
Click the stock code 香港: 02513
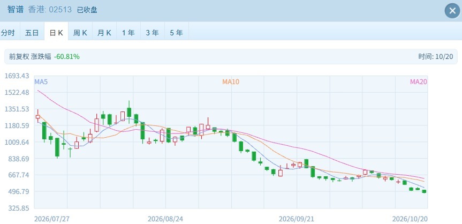pyautogui.click(x=50, y=10)
